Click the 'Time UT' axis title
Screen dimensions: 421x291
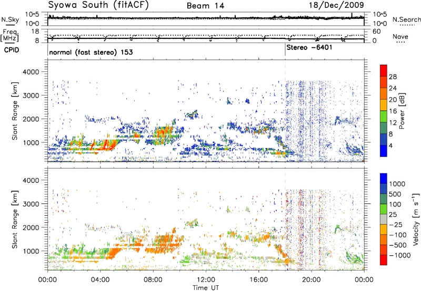tap(206, 288)
